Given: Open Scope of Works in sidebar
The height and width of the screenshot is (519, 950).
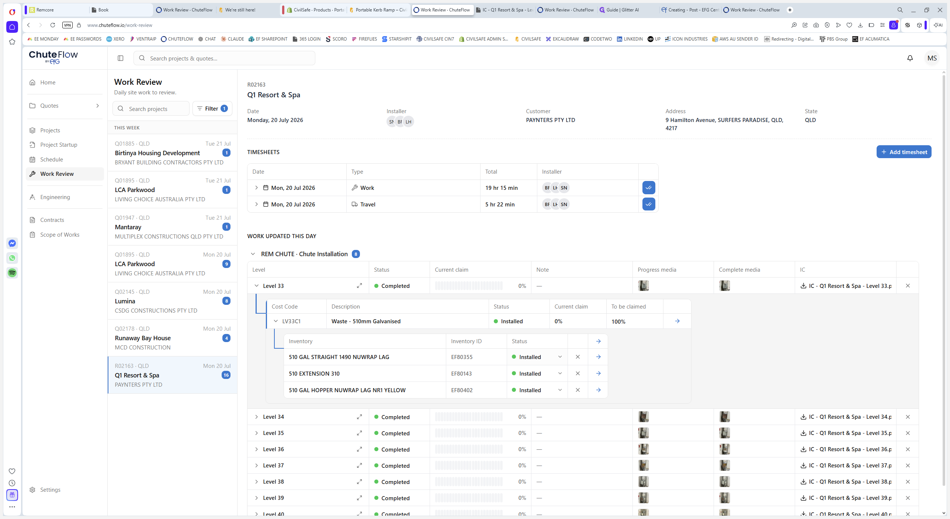Looking at the screenshot, I should point(65,235).
